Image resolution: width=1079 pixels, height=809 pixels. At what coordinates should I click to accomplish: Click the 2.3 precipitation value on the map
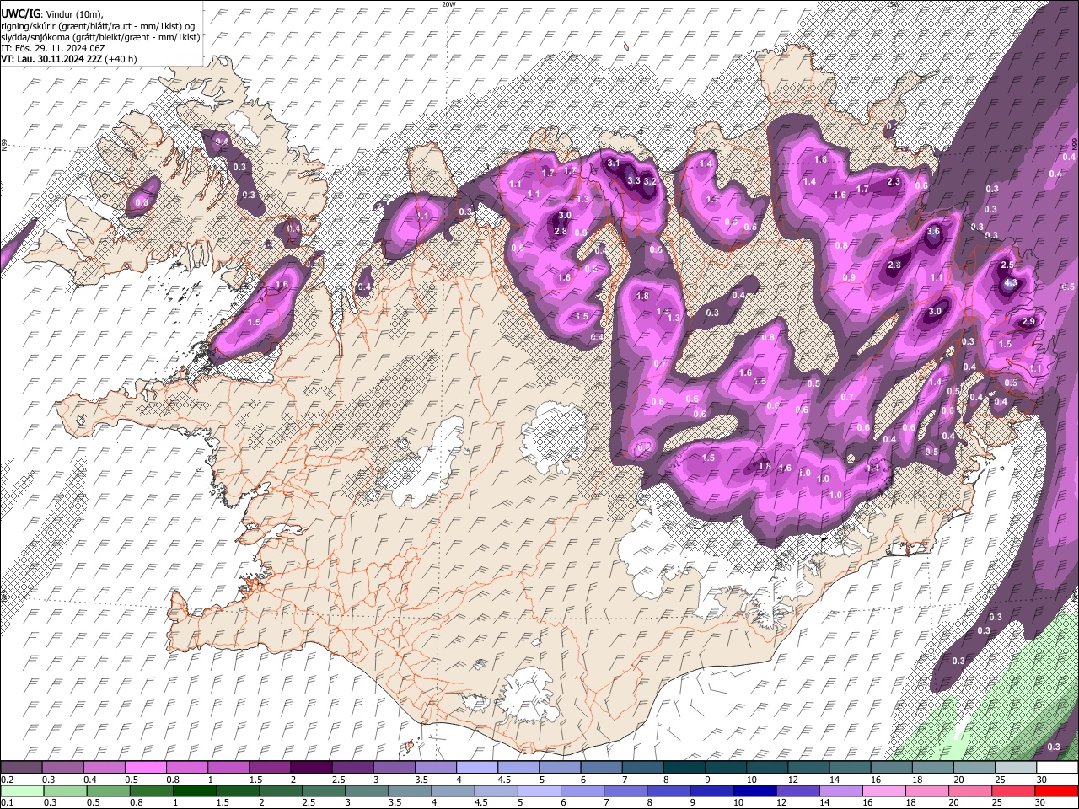(894, 182)
